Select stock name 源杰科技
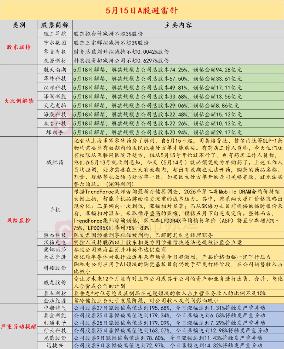This screenshot has height=349, width=284. coord(55,235)
